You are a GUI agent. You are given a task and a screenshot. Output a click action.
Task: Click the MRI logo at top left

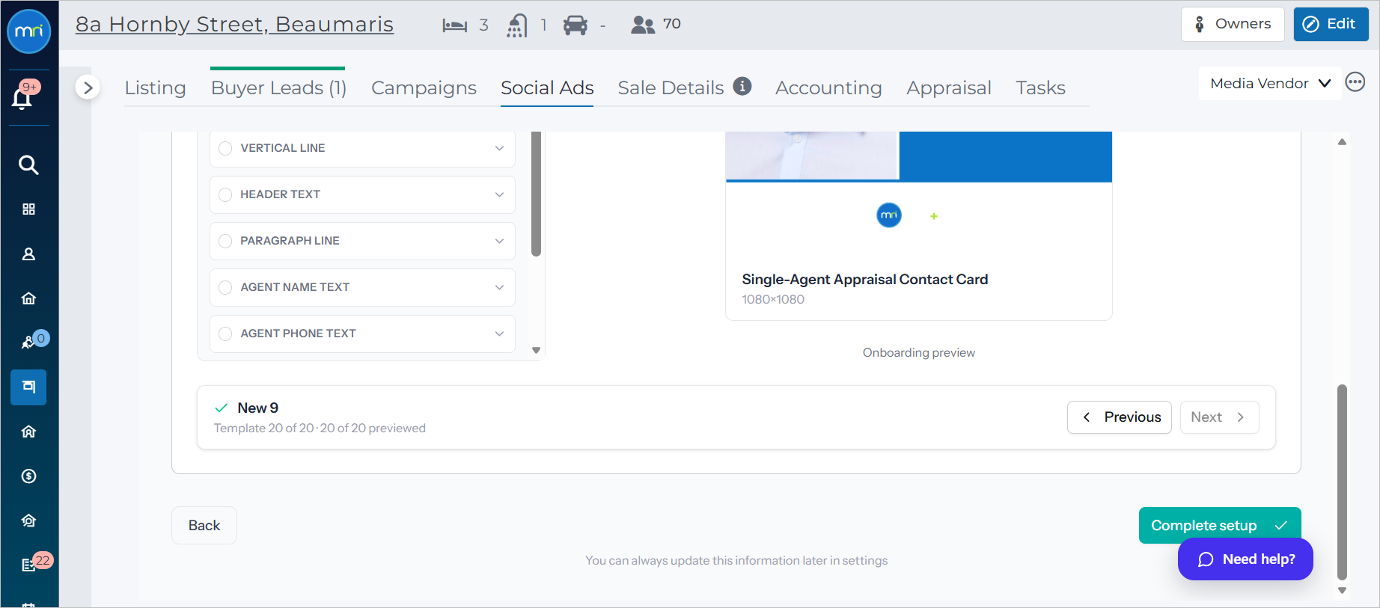(x=28, y=31)
